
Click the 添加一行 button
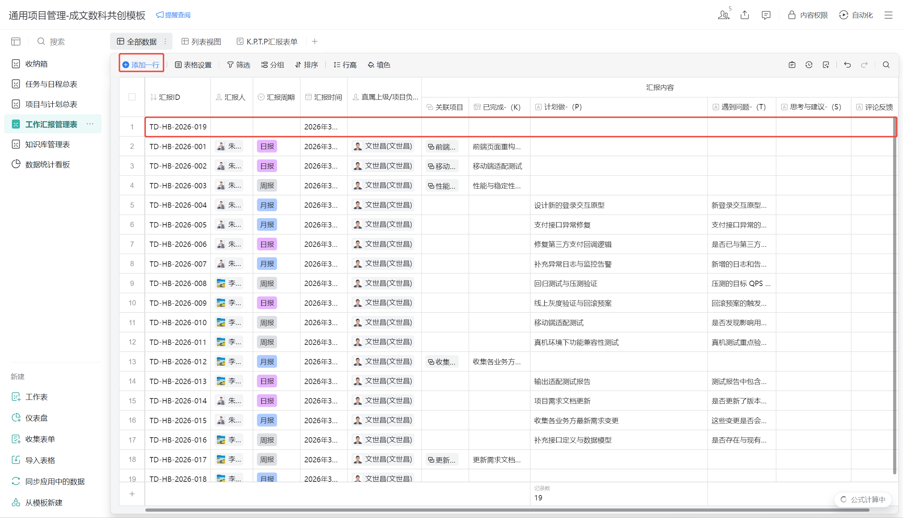pos(141,65)
